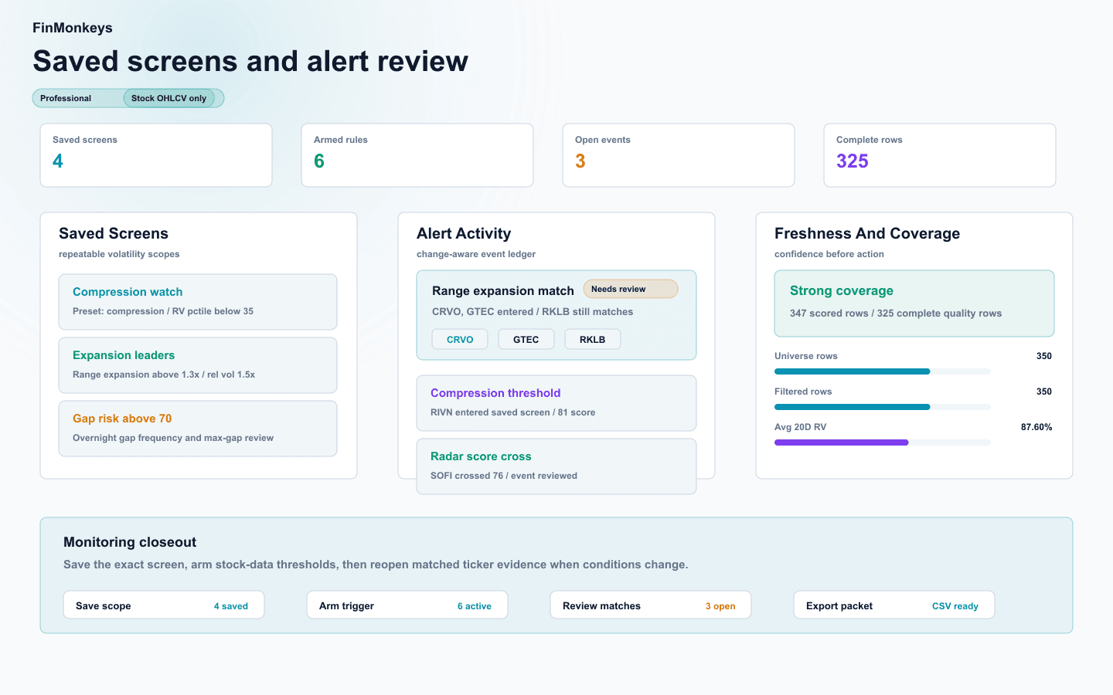Open the Open events stat card
The width and height of the screenshot is (1113, 695).
679,155
